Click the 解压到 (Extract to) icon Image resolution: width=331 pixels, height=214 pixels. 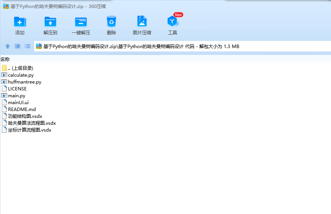[x=50, y=22]
